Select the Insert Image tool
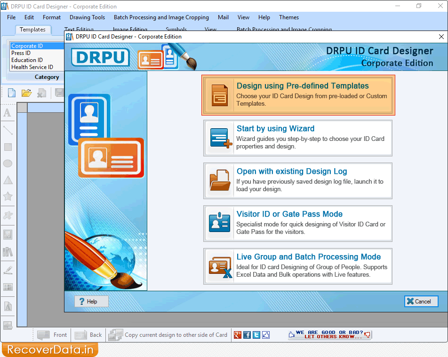The width and height of the screenshot is (448, 357). (x=8, y=235)
